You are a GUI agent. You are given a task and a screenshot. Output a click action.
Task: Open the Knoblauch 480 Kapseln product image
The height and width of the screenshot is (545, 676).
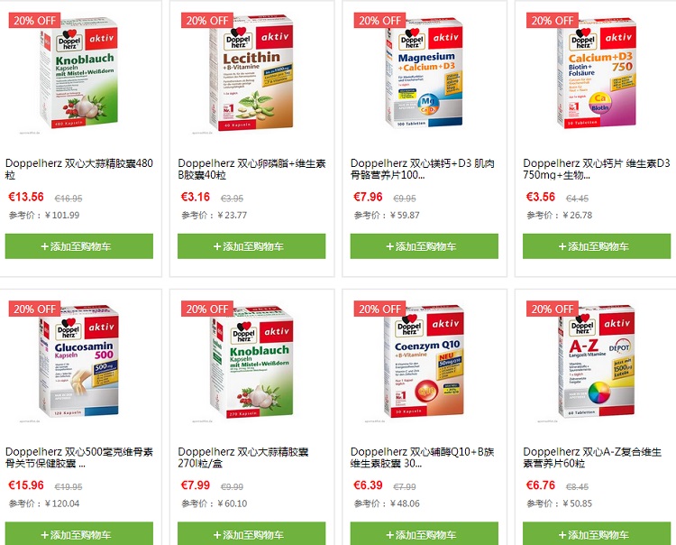click(x=79, y=73)
